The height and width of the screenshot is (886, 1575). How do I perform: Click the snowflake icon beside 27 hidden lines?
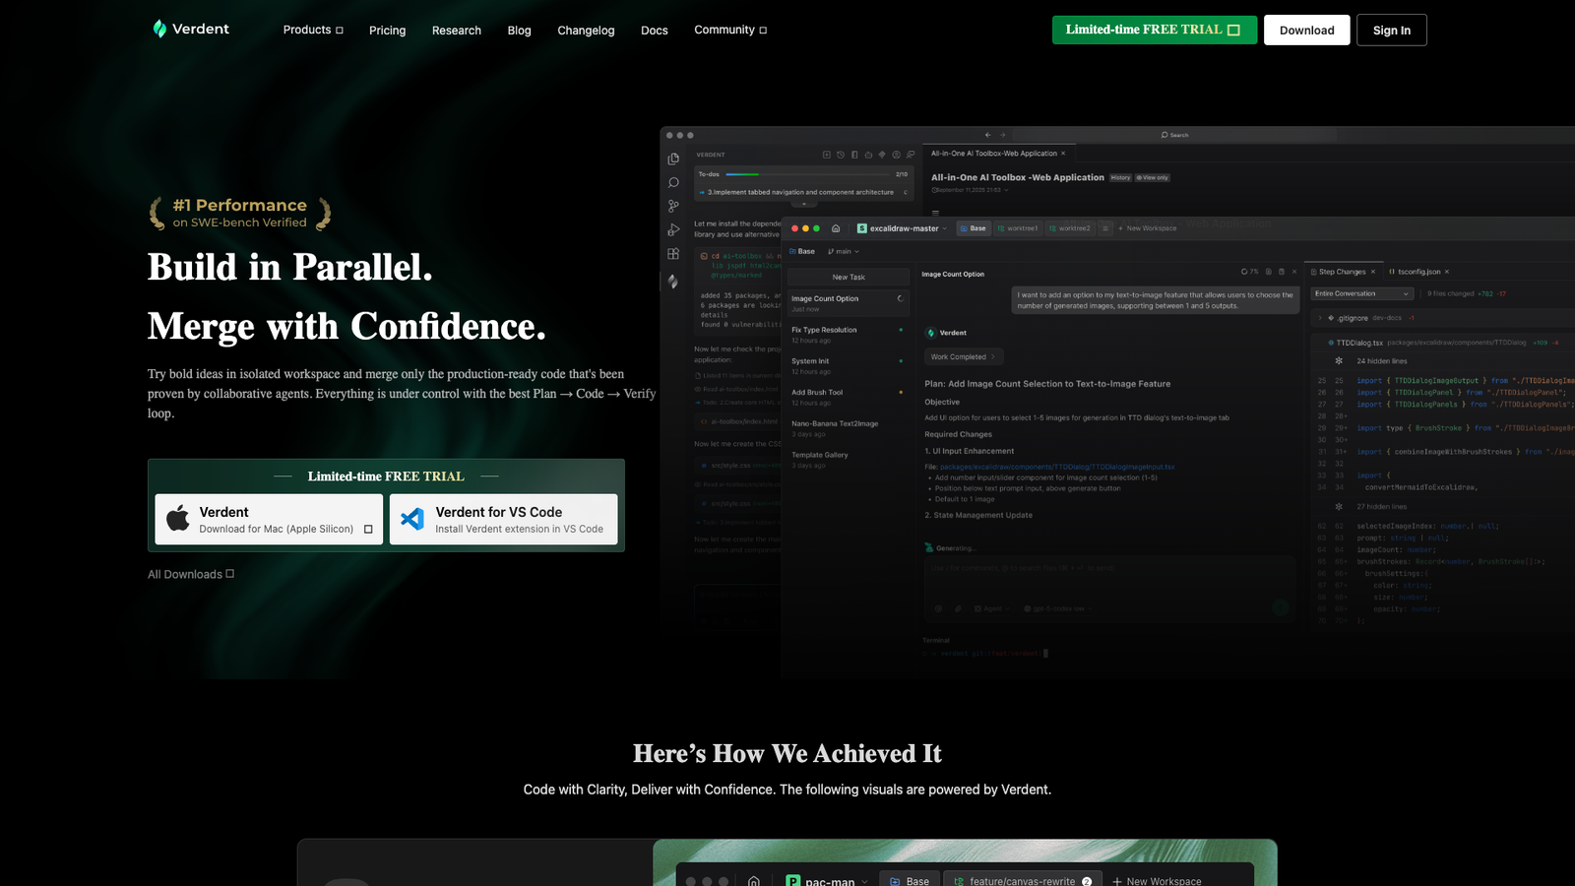[1339, 507]
